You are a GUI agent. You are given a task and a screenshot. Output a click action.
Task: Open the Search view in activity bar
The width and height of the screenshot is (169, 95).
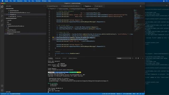[x=2, y=11]
